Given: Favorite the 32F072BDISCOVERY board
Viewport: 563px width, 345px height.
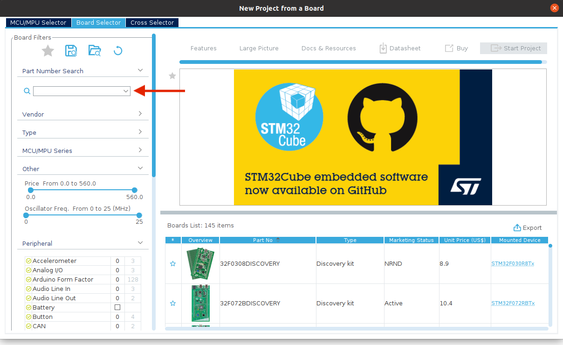Looking at the screenshot, I should coord(173,303).
